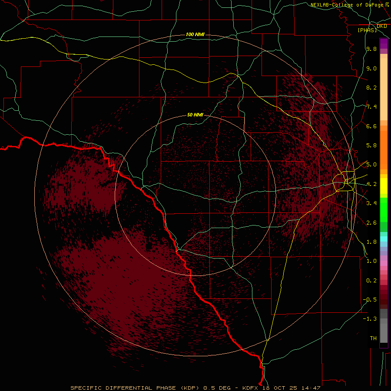
Task: Click the yellow band in the color bar
Action: coord(384,186)
